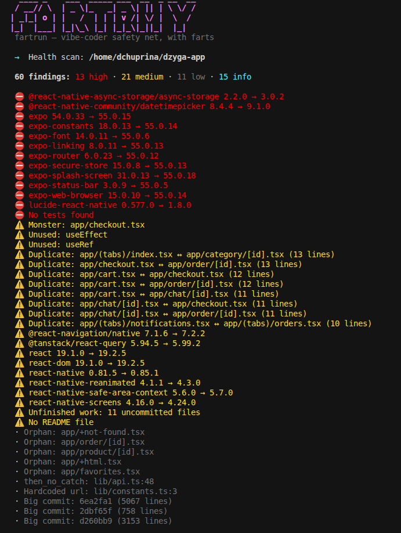Click the cyan arrow before 'Health scan'
Image resolution: width=401 pixels, height=533 pixels.
click(17, 57)
